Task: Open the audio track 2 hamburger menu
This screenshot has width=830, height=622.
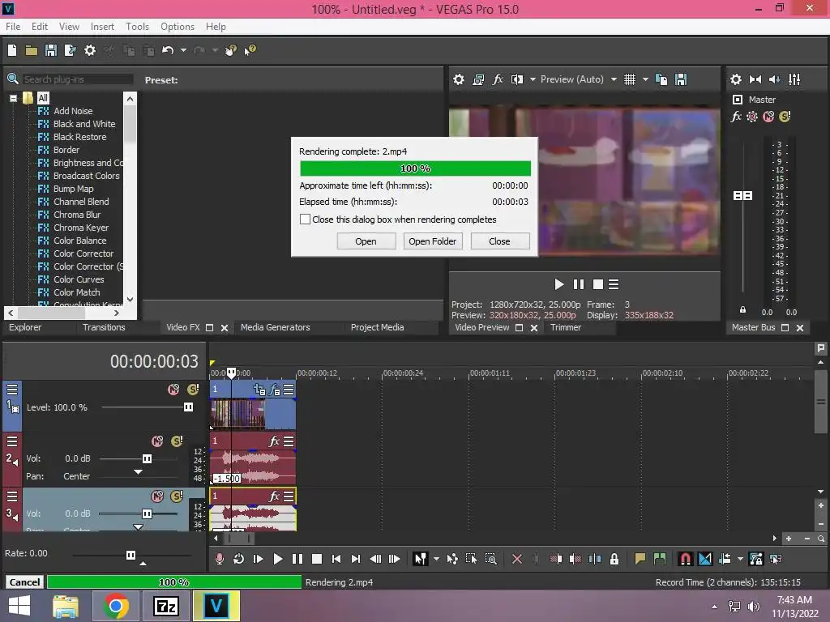Action: click(11, 441)
